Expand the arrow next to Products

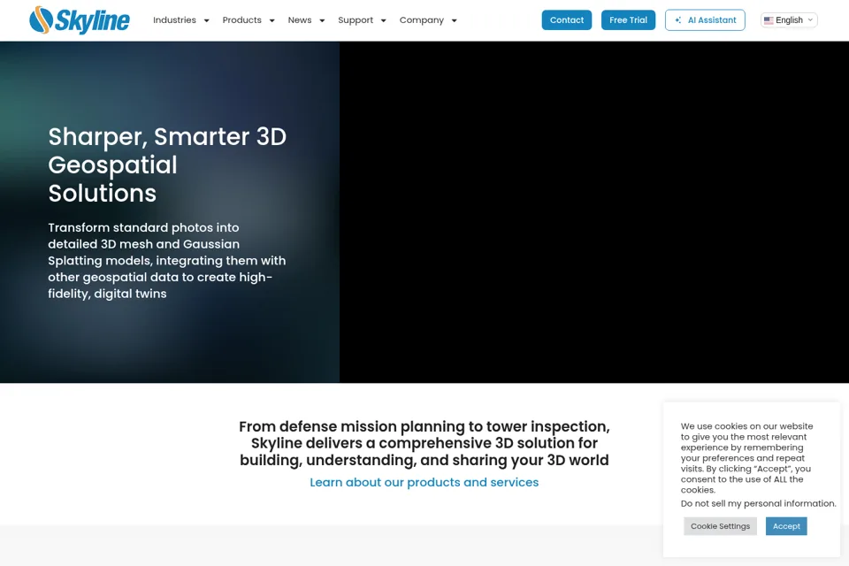pyautogui.click(x=272, y=20)
